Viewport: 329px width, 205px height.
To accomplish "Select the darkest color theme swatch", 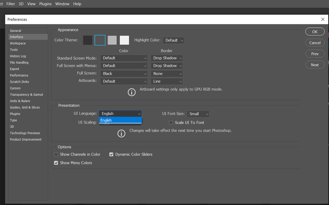I will 88,40.
